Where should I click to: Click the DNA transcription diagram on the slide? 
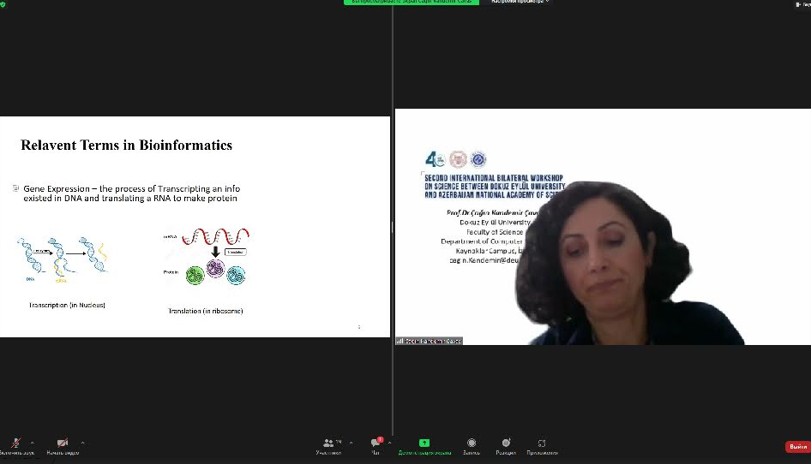click(x=63, y=259)
